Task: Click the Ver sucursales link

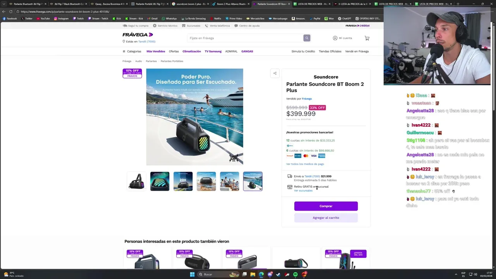Action: (x=303, y=191)
